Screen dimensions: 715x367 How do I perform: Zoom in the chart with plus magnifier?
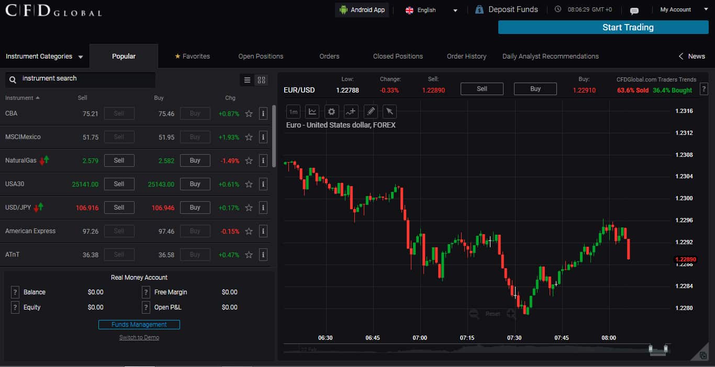[x=511, y=314]
